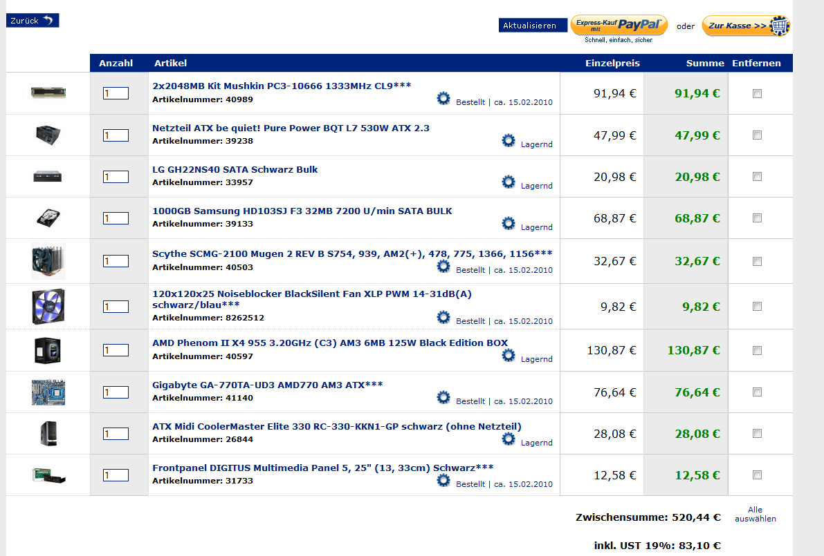This screenshot has width=824, height=556.
Task: Click quantity field for Scythe Mugen 2
Action: point(116,261)
